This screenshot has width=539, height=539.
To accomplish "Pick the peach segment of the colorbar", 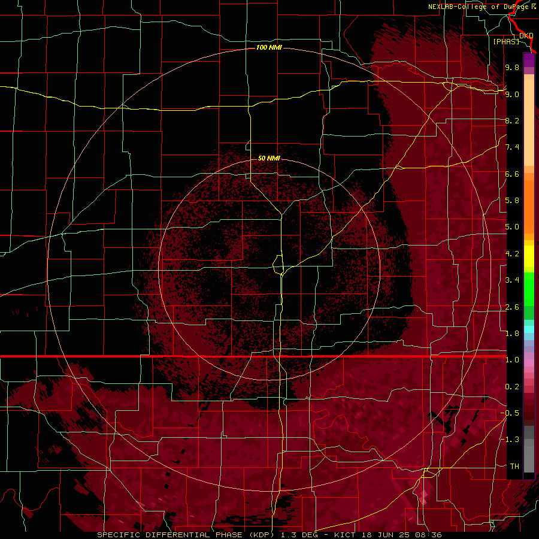I will pos(529,124).
